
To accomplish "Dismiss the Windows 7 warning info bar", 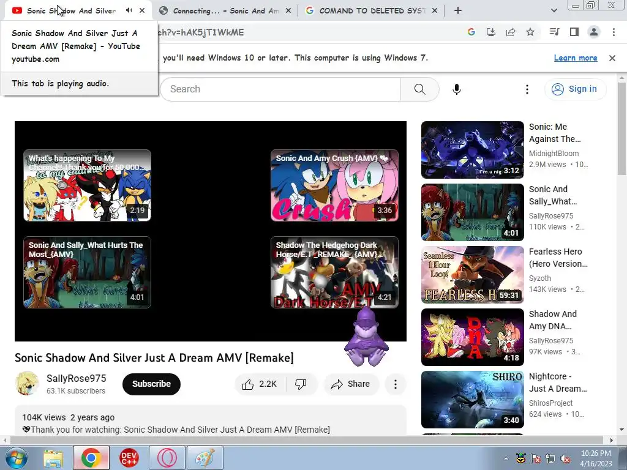I will [x=612, y=58].
